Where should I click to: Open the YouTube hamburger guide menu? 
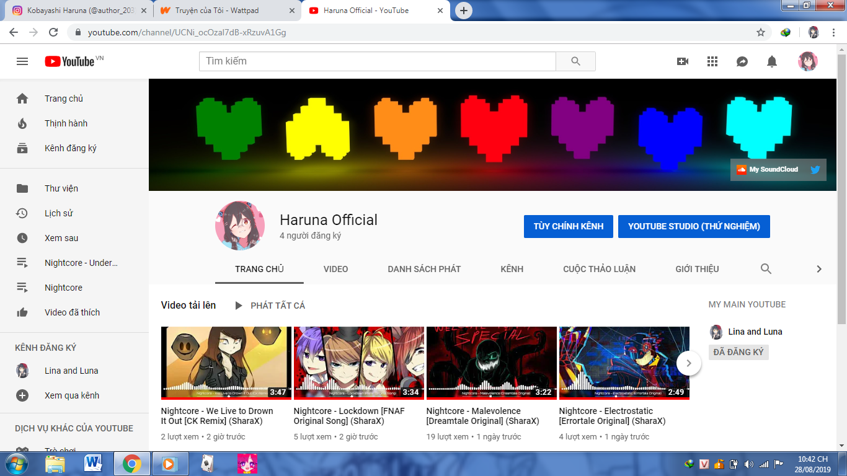(22, 61)
